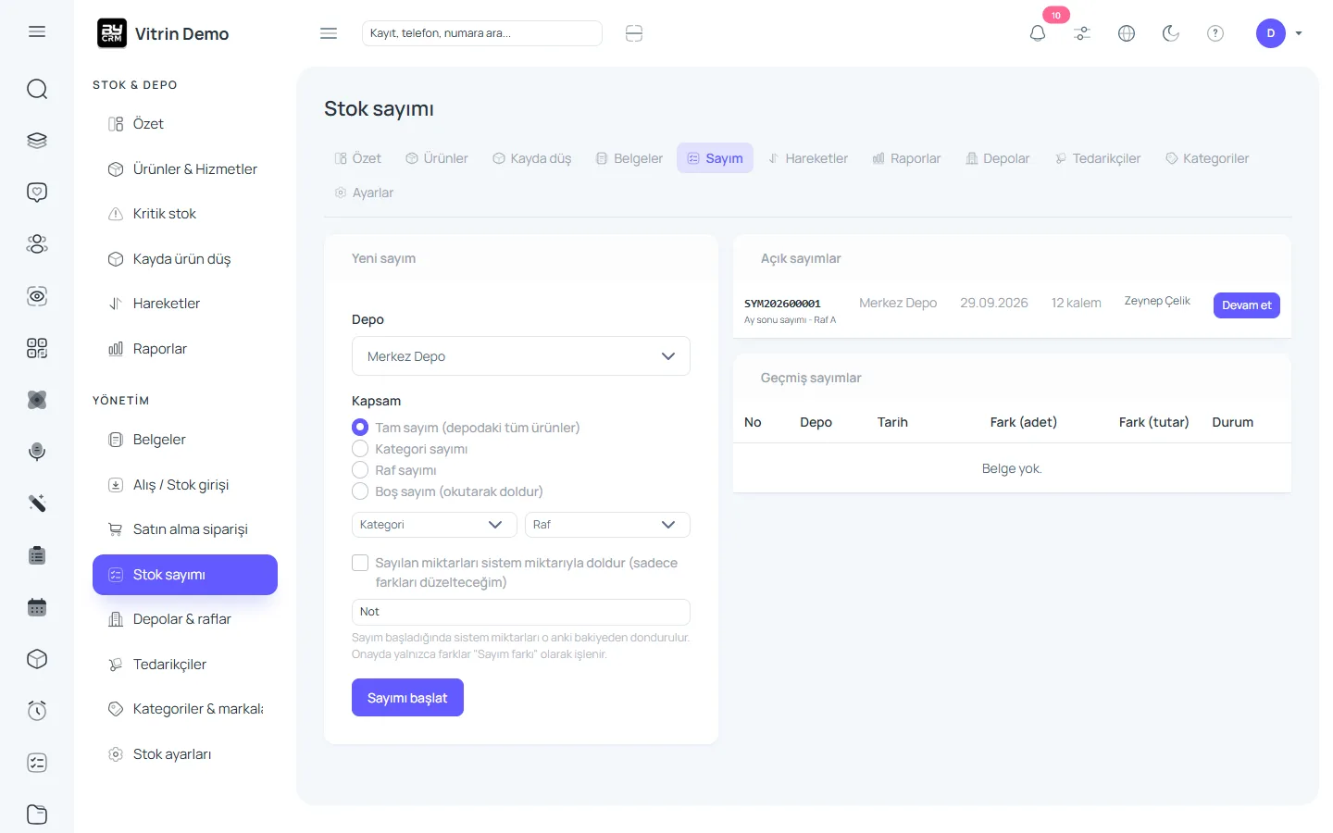The width and height of the screenshot is (1333, 833).
Task: Open Satın alma siparişi in the sidebar
Action: coord(185,529)
